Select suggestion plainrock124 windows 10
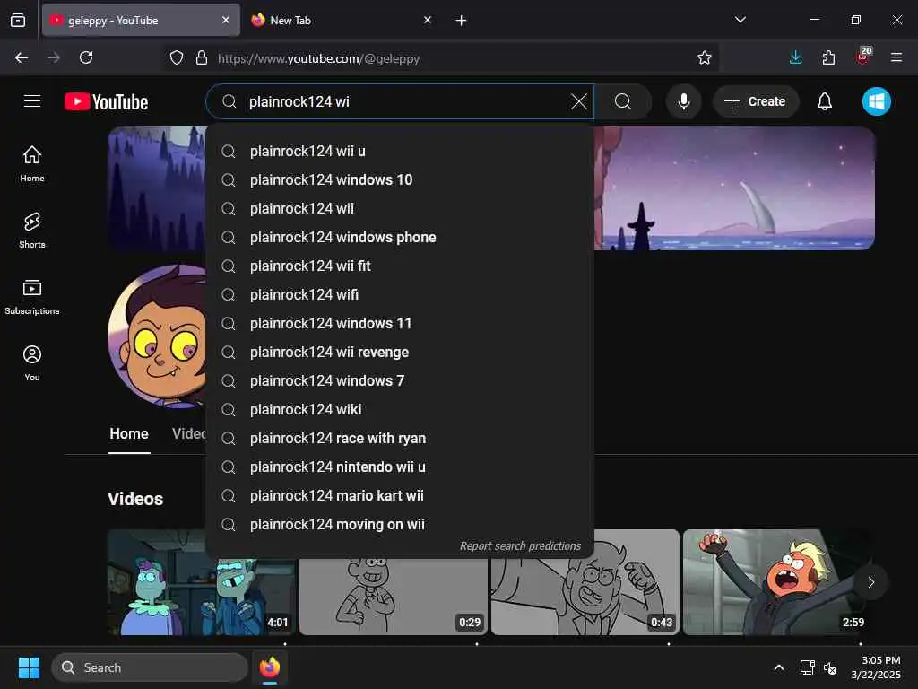 coord(400,179)
